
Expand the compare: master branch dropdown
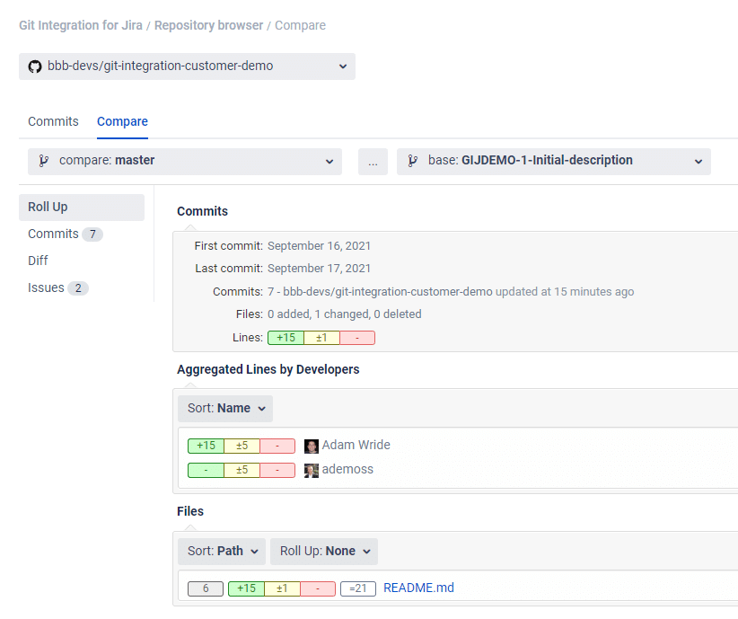184,162
